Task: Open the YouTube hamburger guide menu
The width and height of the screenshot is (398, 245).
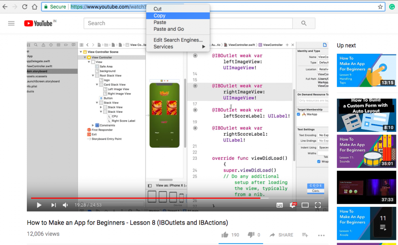Action: [11, 23]
